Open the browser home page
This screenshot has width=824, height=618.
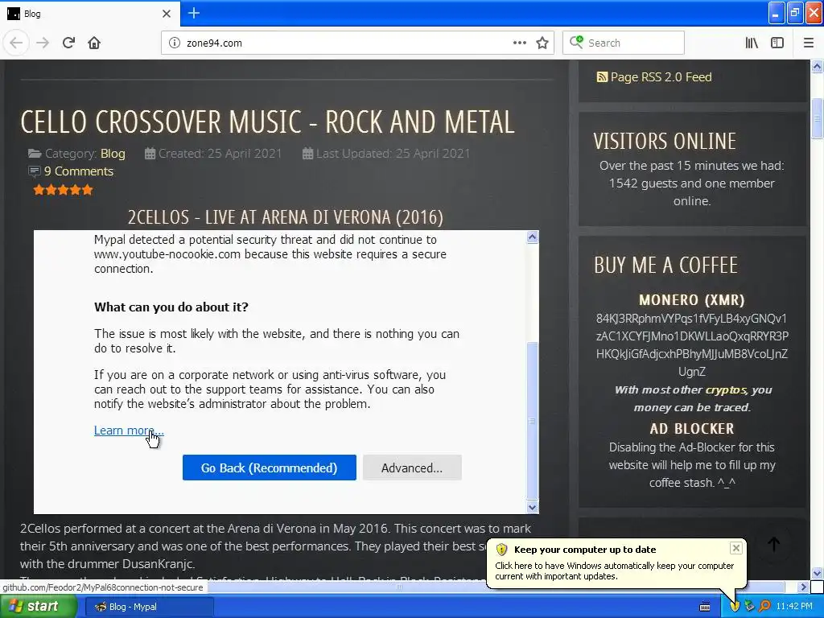pyautogui.click(x=94, y=43)
